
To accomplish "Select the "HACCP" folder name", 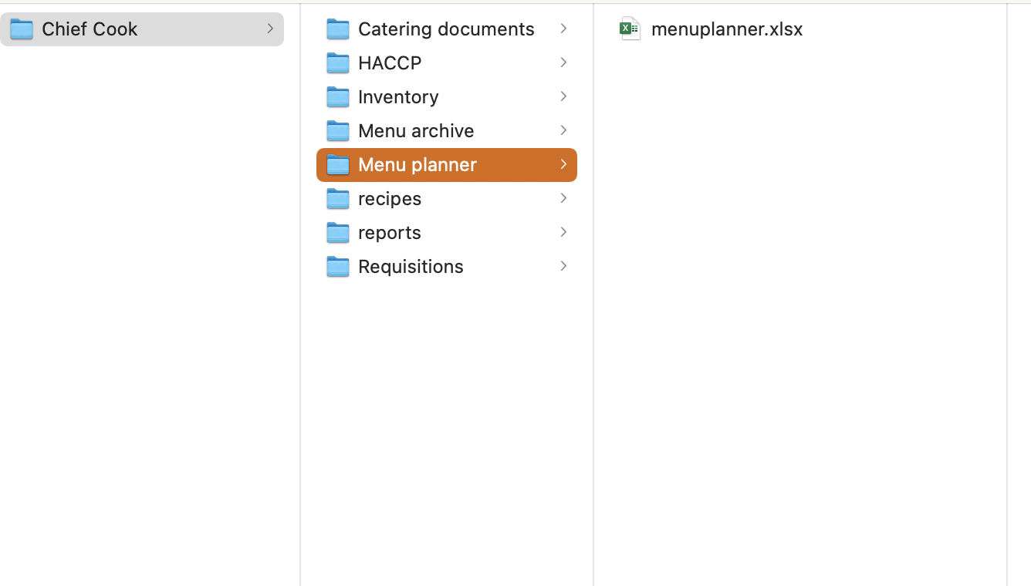I will 390,63.
